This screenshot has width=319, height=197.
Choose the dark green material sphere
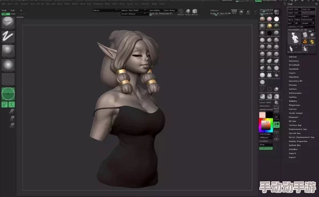276,26
